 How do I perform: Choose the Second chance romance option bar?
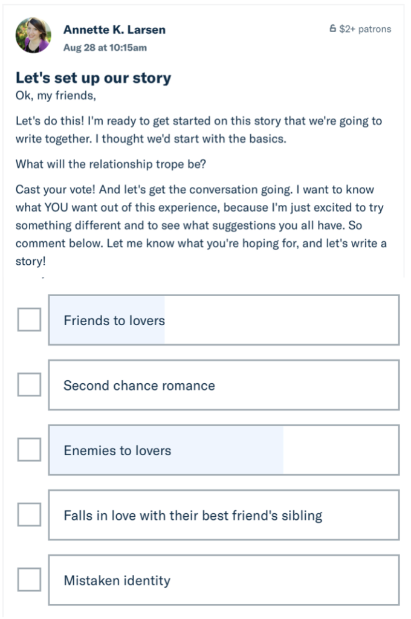point(224,385)
